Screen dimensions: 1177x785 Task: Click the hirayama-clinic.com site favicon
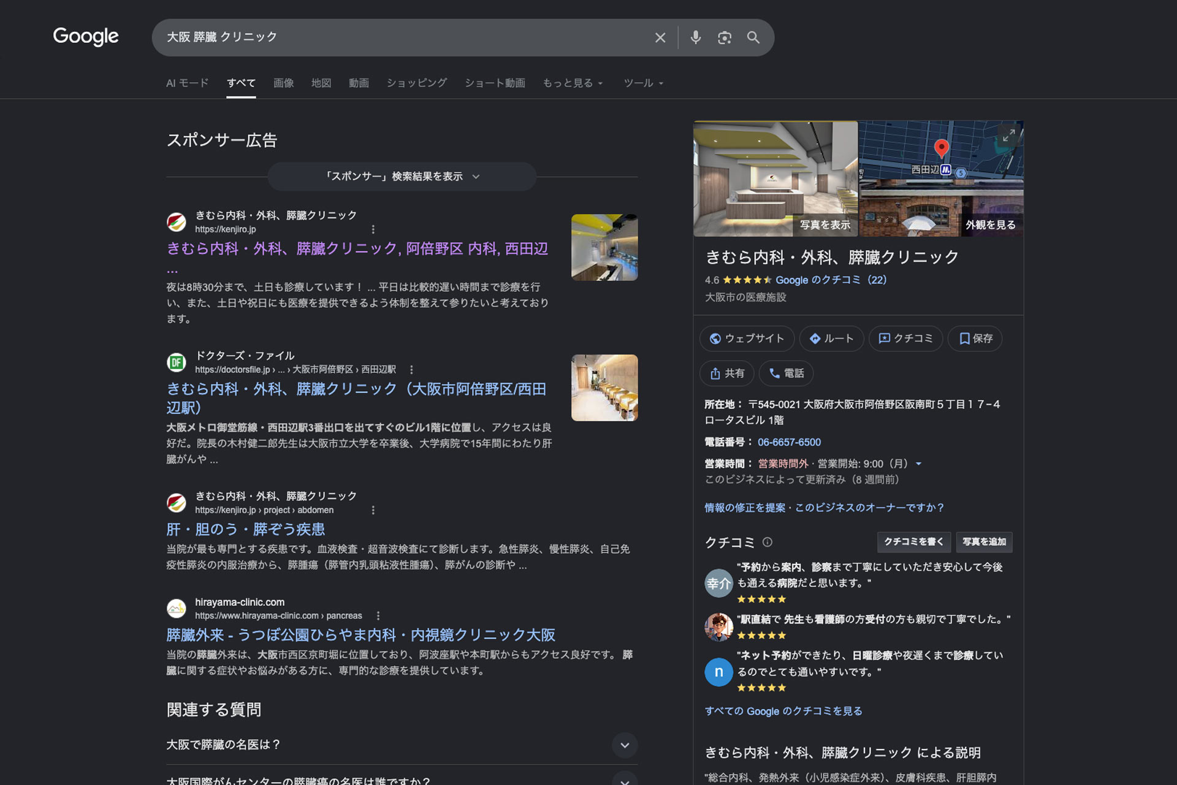(x=177, y=608)
